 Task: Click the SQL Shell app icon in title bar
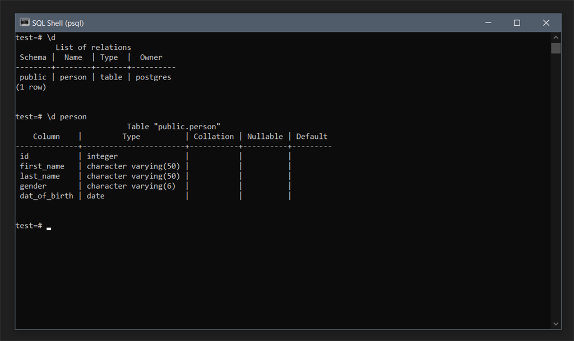click(x=25, y=22)
